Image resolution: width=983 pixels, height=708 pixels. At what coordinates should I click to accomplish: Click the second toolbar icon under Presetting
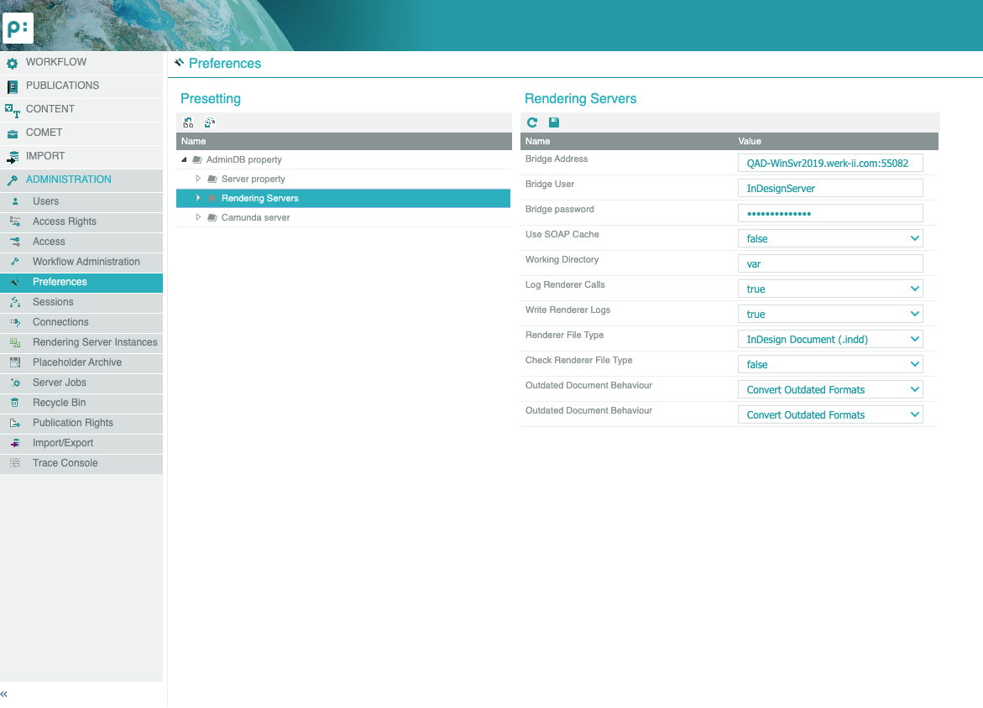pyautogui.click(x=210, y=122)
